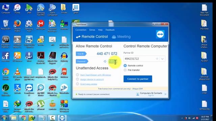This screenshot has width=216, height=121.
Task: Click the Partner ID favorite star icon
Action: pyautogui.click(x=157, y=59)
